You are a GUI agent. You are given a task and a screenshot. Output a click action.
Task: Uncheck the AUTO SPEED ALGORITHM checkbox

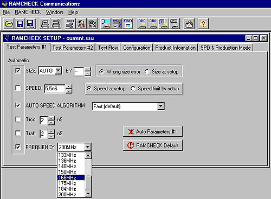point(18,105)
